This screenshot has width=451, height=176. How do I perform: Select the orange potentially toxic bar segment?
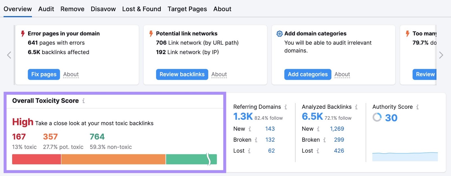[x=113, y=159]
